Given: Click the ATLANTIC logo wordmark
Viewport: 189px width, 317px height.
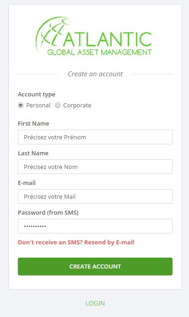Looking at the screenshot, I should point(108,39).
